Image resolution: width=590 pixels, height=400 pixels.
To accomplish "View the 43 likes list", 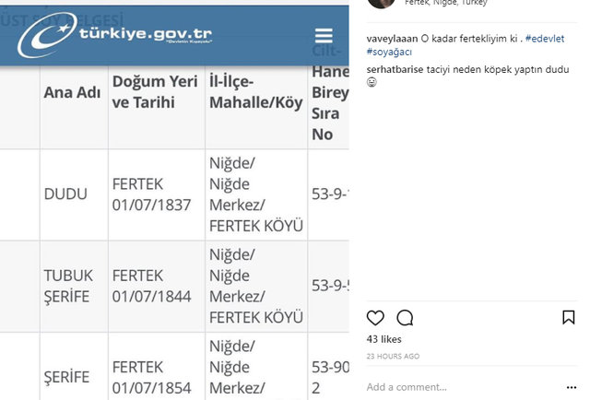I will (x=384, y=341).
